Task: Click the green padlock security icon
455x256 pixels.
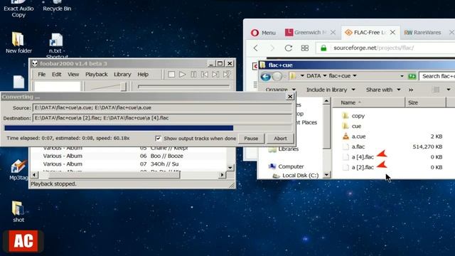Action: [323, 48]
